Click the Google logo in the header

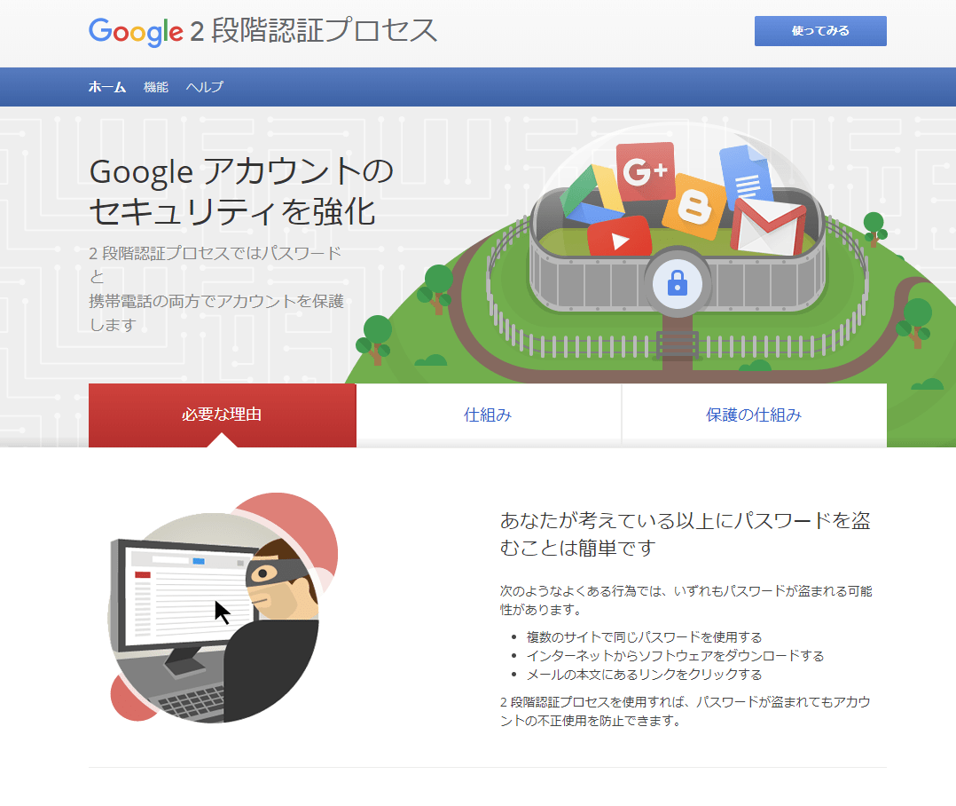(136, 31)
